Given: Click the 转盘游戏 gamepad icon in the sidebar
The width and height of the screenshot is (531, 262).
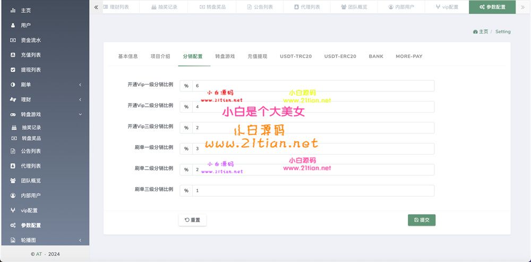Looking at the screenshot, I should pos(13,115).
